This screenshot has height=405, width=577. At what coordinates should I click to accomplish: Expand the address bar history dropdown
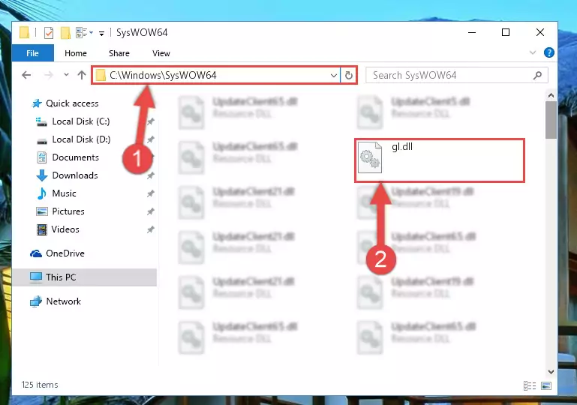click(x=333, y=76)
